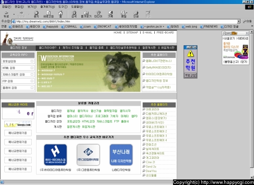Click checkbox icon on 포토샵강좌 row
The width and height of the screenshot is (254, 185).
pyautogui.click(x=32, y=61)
